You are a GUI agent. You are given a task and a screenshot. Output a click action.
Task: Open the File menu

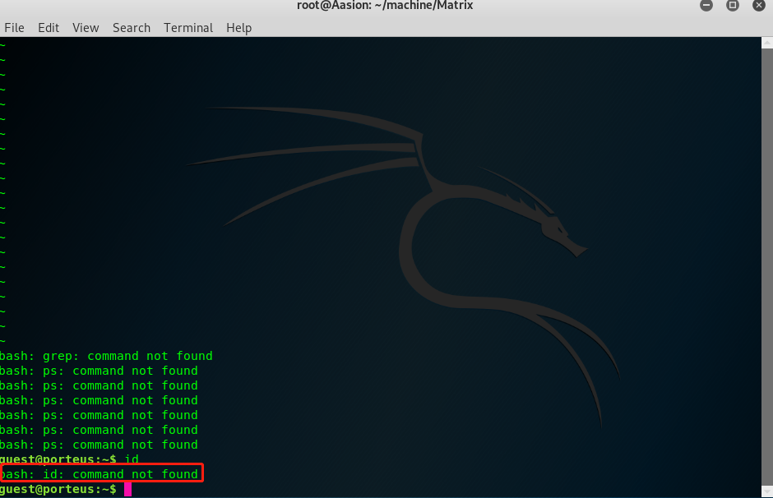14,28
